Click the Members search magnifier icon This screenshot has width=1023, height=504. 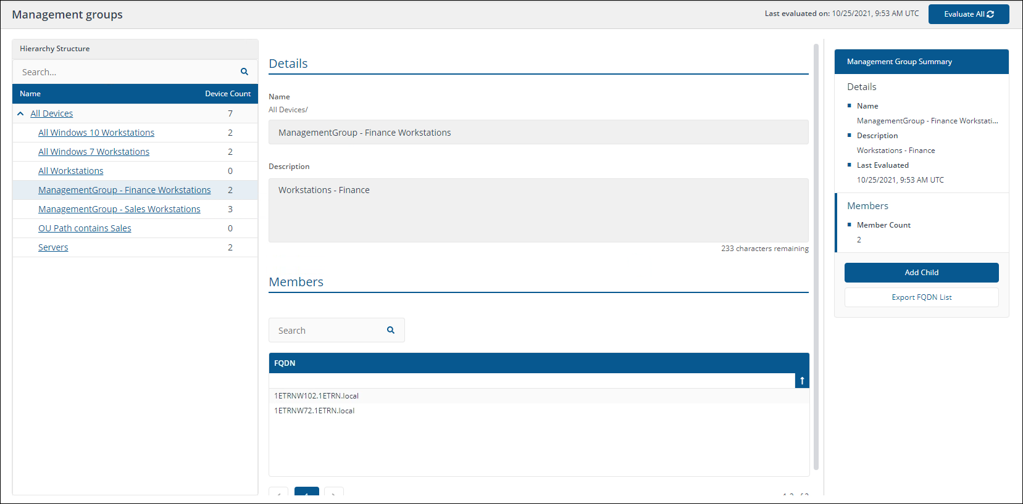click(391, 330)
